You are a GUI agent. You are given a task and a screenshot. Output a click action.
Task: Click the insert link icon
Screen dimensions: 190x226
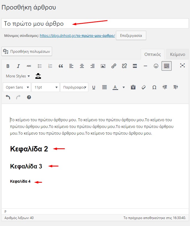114,66
